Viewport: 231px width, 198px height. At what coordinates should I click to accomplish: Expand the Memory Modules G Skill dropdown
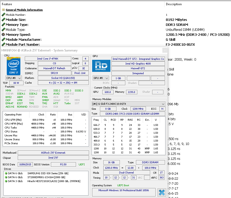[128, 104]
